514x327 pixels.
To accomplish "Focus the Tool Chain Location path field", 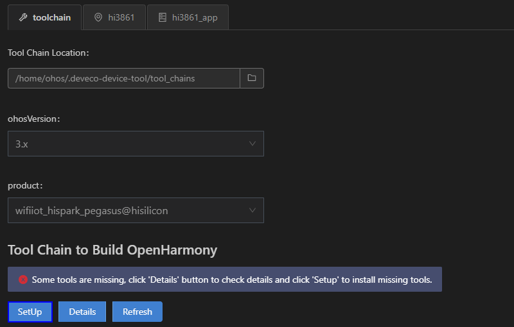I will (124, 78).
